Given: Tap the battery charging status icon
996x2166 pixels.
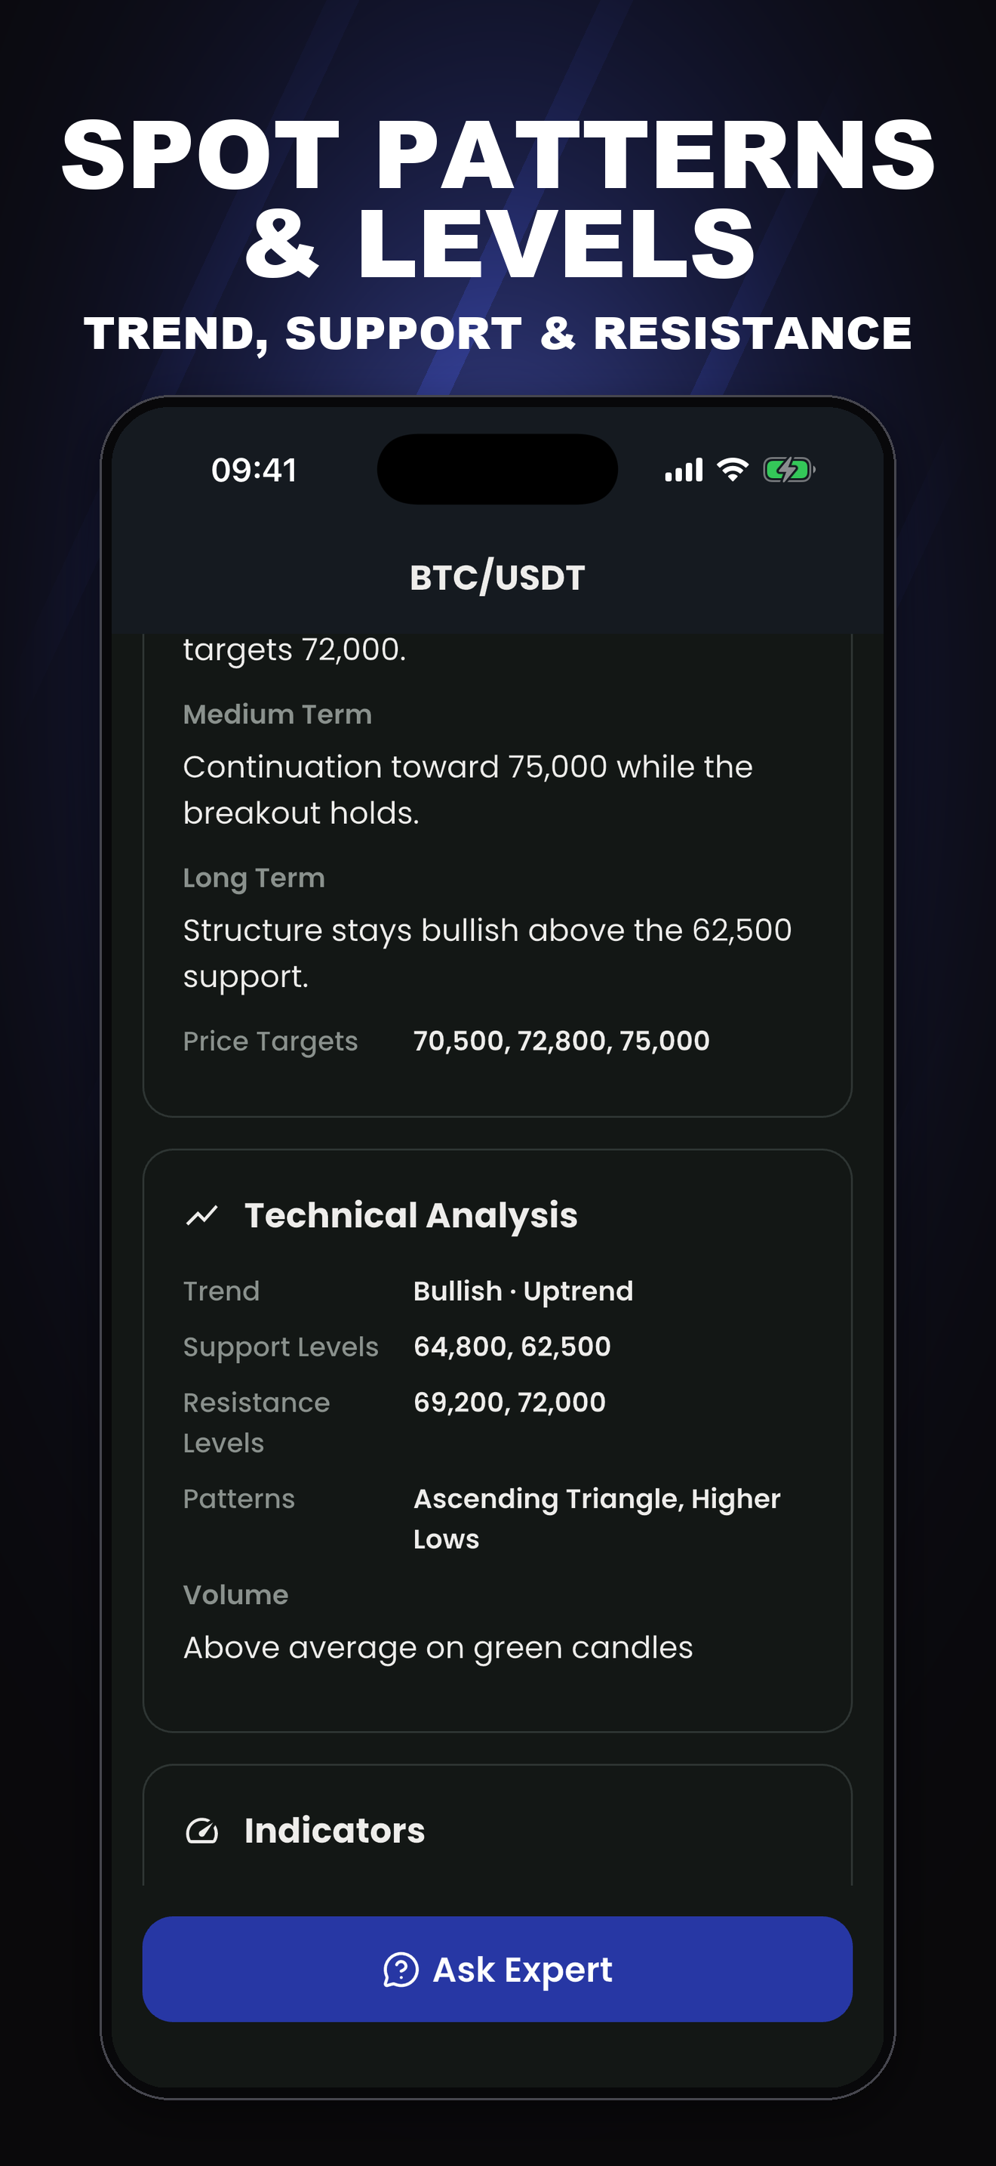Looking at the screenshot, I should pos(788,470).
